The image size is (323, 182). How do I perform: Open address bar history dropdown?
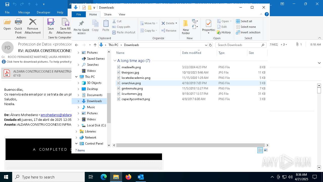206,45
